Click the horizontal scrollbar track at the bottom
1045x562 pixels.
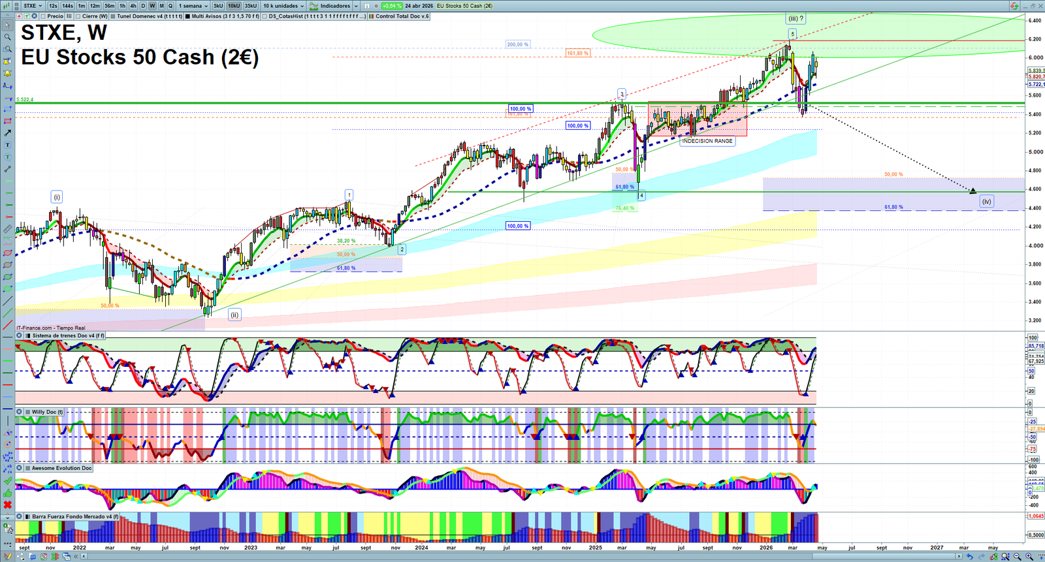522,557
